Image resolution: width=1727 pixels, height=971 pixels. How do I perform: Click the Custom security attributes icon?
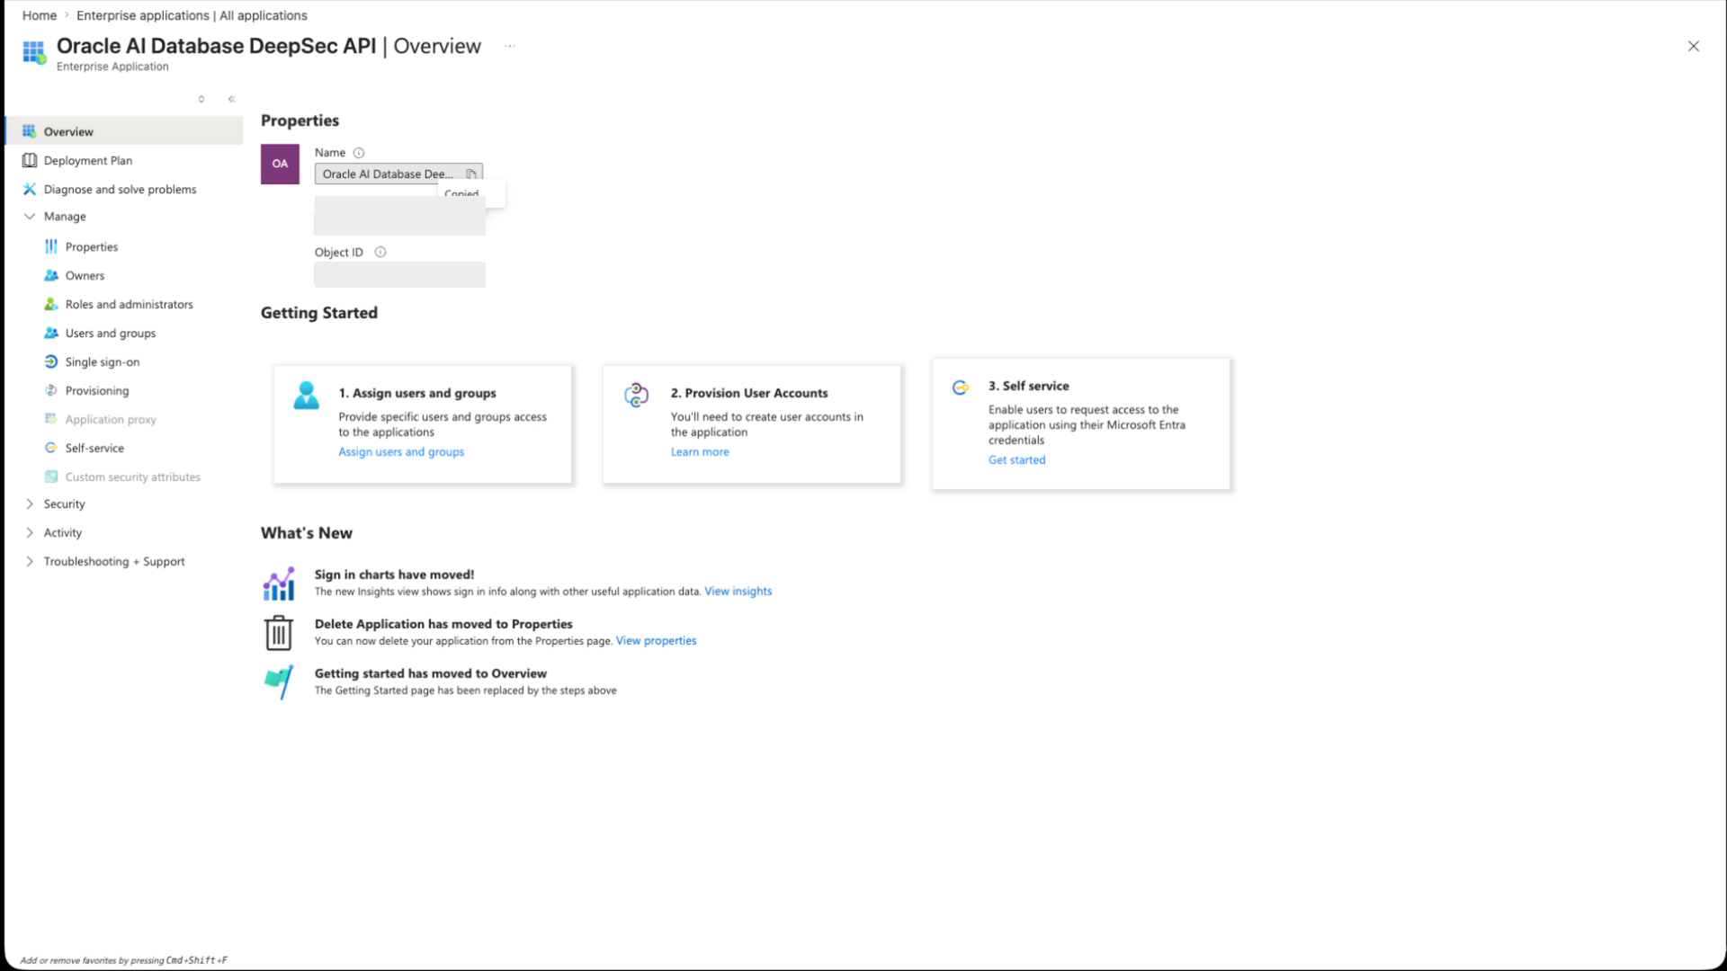pyautogui.click(x=51, y=477)
